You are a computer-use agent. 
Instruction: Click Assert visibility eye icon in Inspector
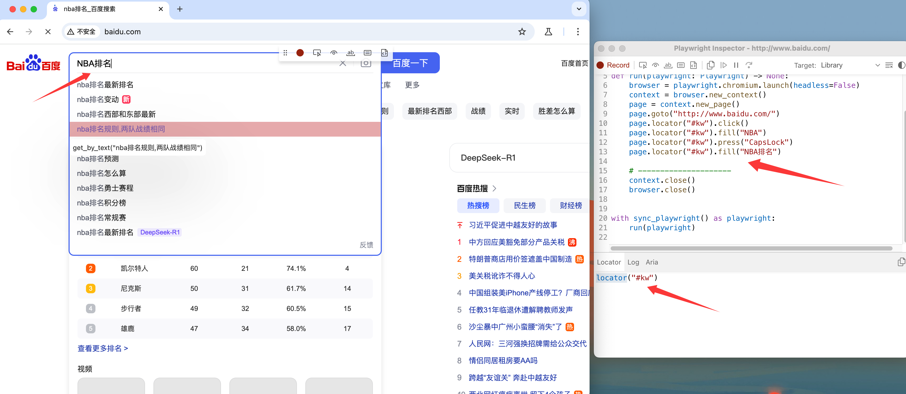coord(655,65)
